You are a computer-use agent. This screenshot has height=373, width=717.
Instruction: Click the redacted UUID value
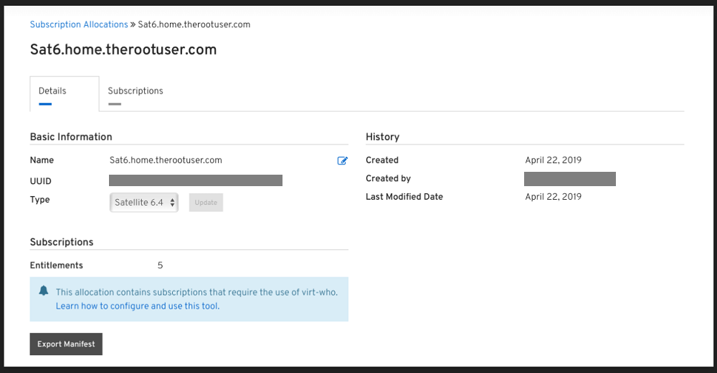(x=196, y=180)
